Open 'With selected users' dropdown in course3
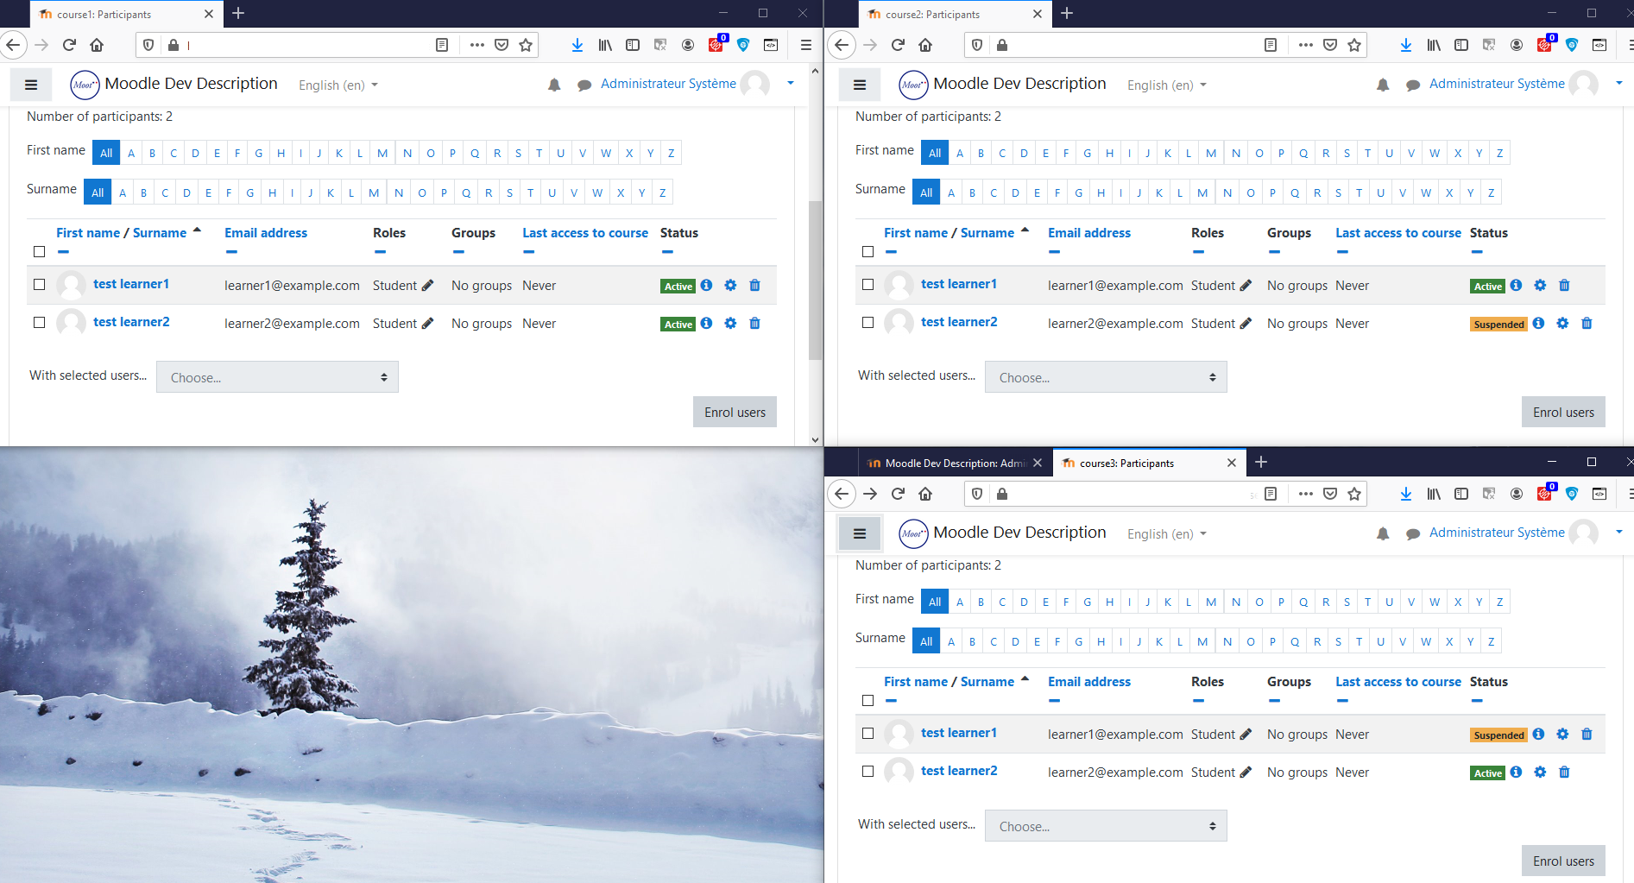Screen dimensions: 1634x883 click(x=1106, y=826)
